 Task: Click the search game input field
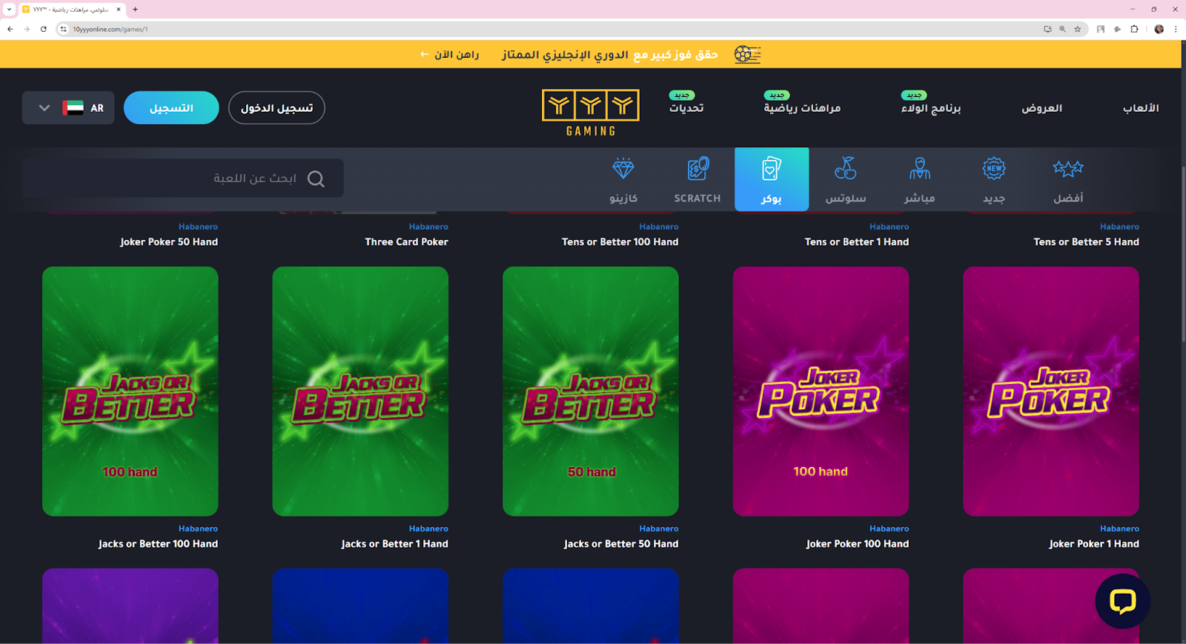pyautogui.click(x=182, y=178)
